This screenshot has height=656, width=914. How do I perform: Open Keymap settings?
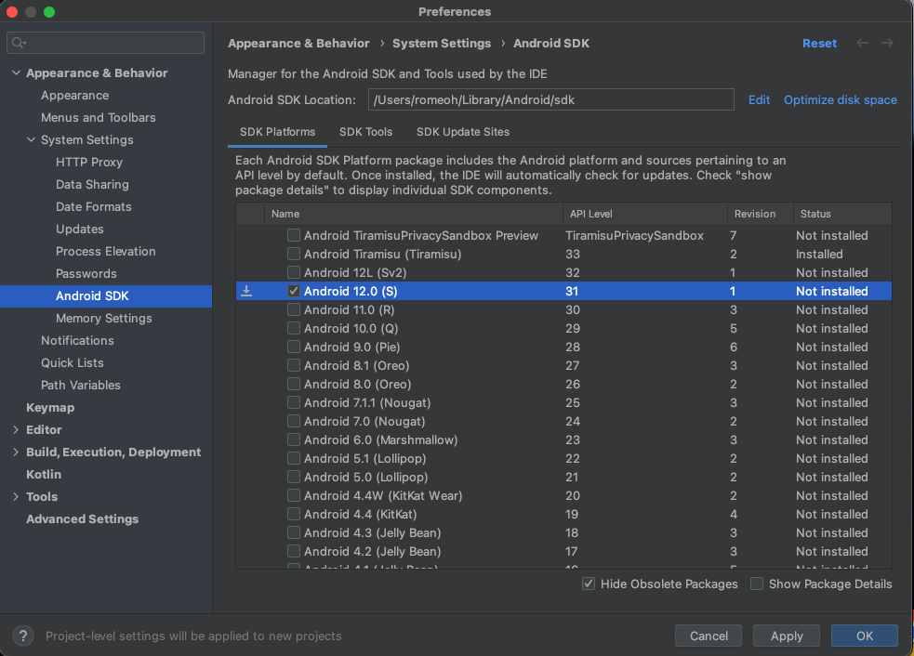pos(50,407)
